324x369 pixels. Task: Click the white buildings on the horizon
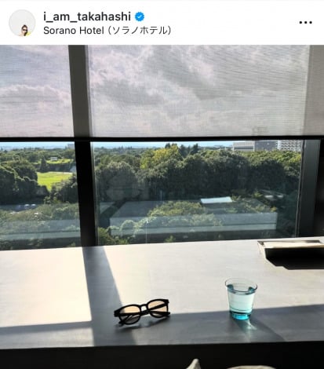(x=267, y=146)
